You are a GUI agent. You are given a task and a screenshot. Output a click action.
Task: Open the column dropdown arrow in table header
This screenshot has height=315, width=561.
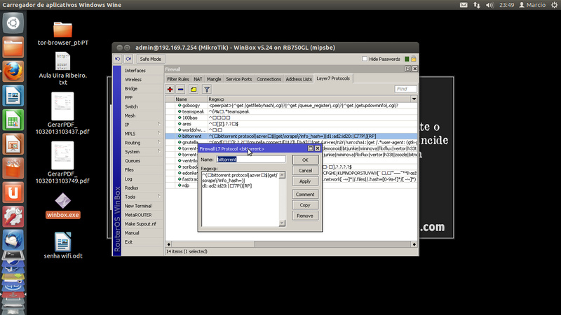413,99
